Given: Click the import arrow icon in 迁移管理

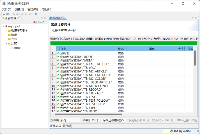Looking at the screenshot, I should pos(39,22).
